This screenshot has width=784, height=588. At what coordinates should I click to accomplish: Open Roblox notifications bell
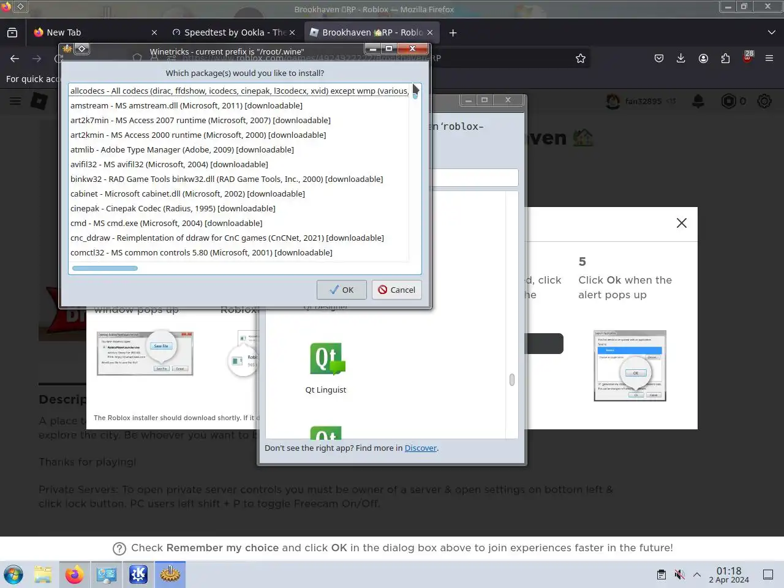(698, 101)
